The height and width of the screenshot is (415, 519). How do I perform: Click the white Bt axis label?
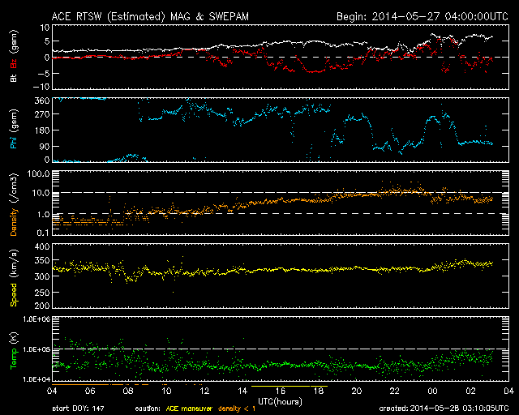coord(13,77)
